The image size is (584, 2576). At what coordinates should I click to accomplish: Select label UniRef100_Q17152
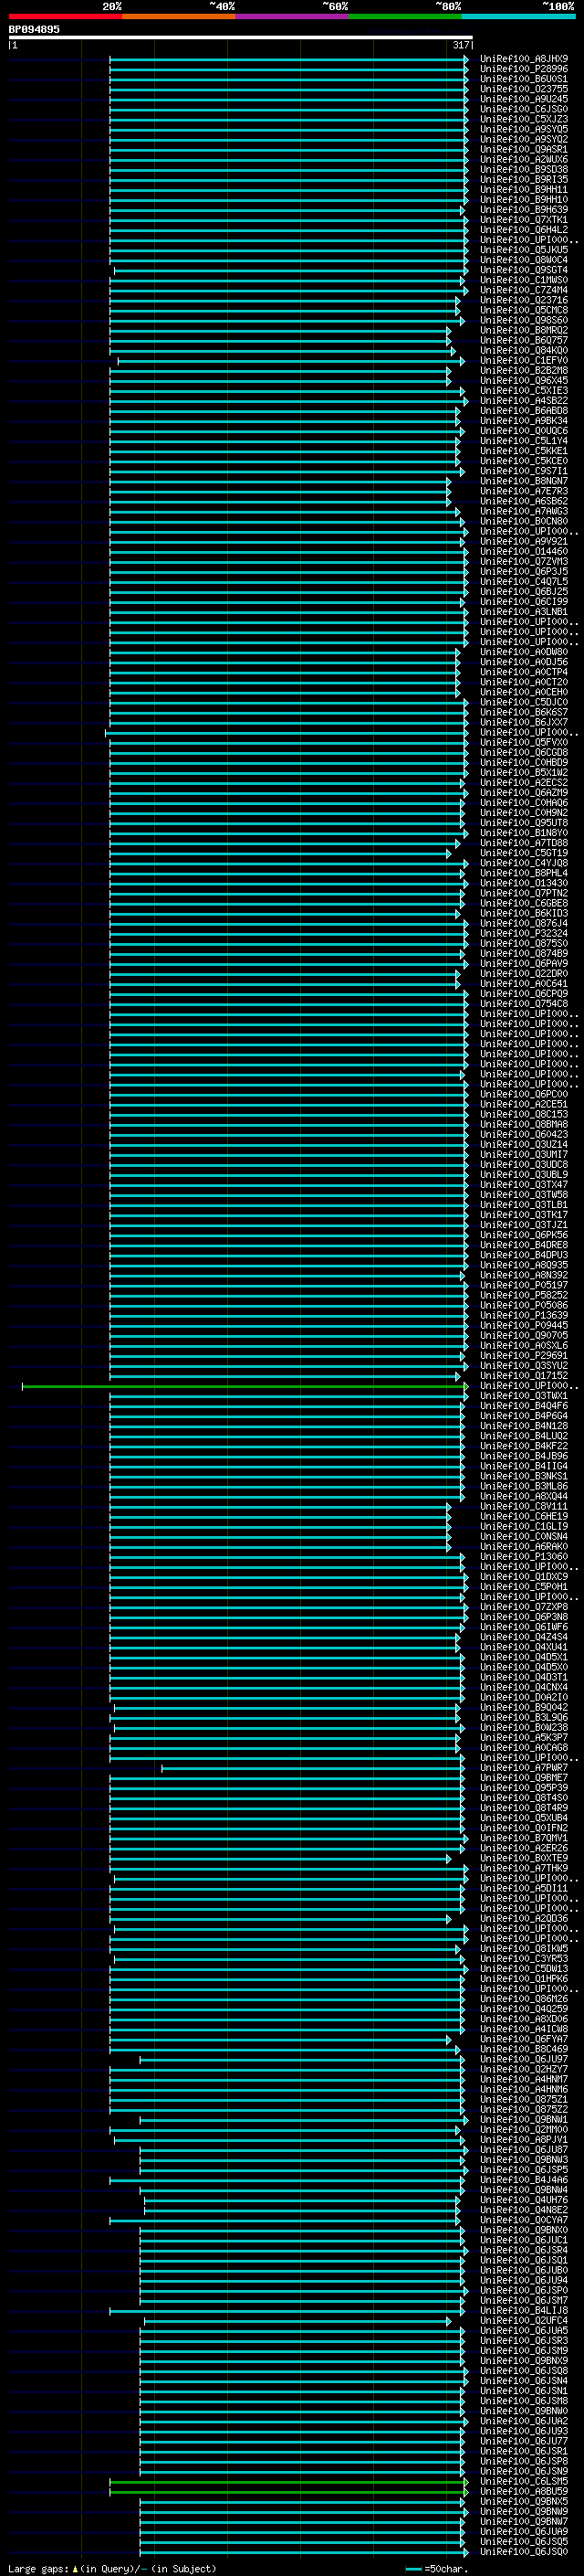[x=524, y=1376]
